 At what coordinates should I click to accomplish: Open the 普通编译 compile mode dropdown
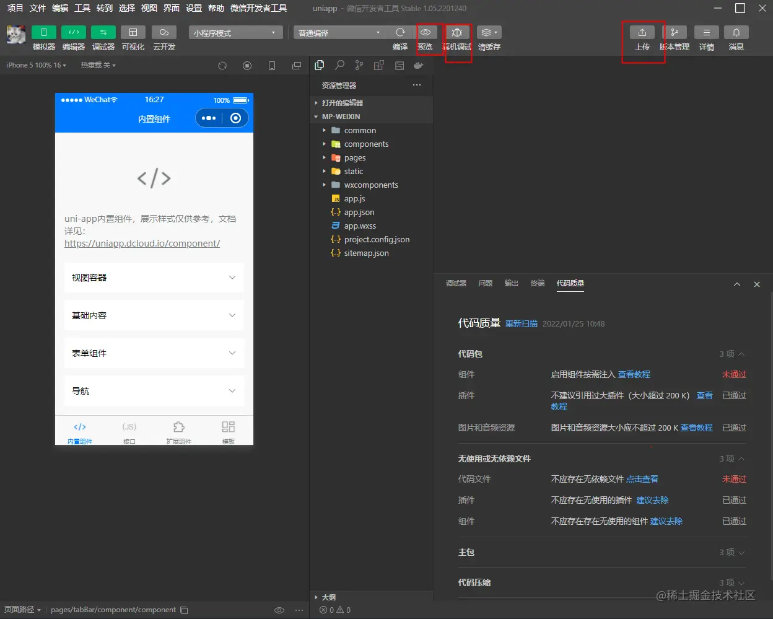pos(340,33)
